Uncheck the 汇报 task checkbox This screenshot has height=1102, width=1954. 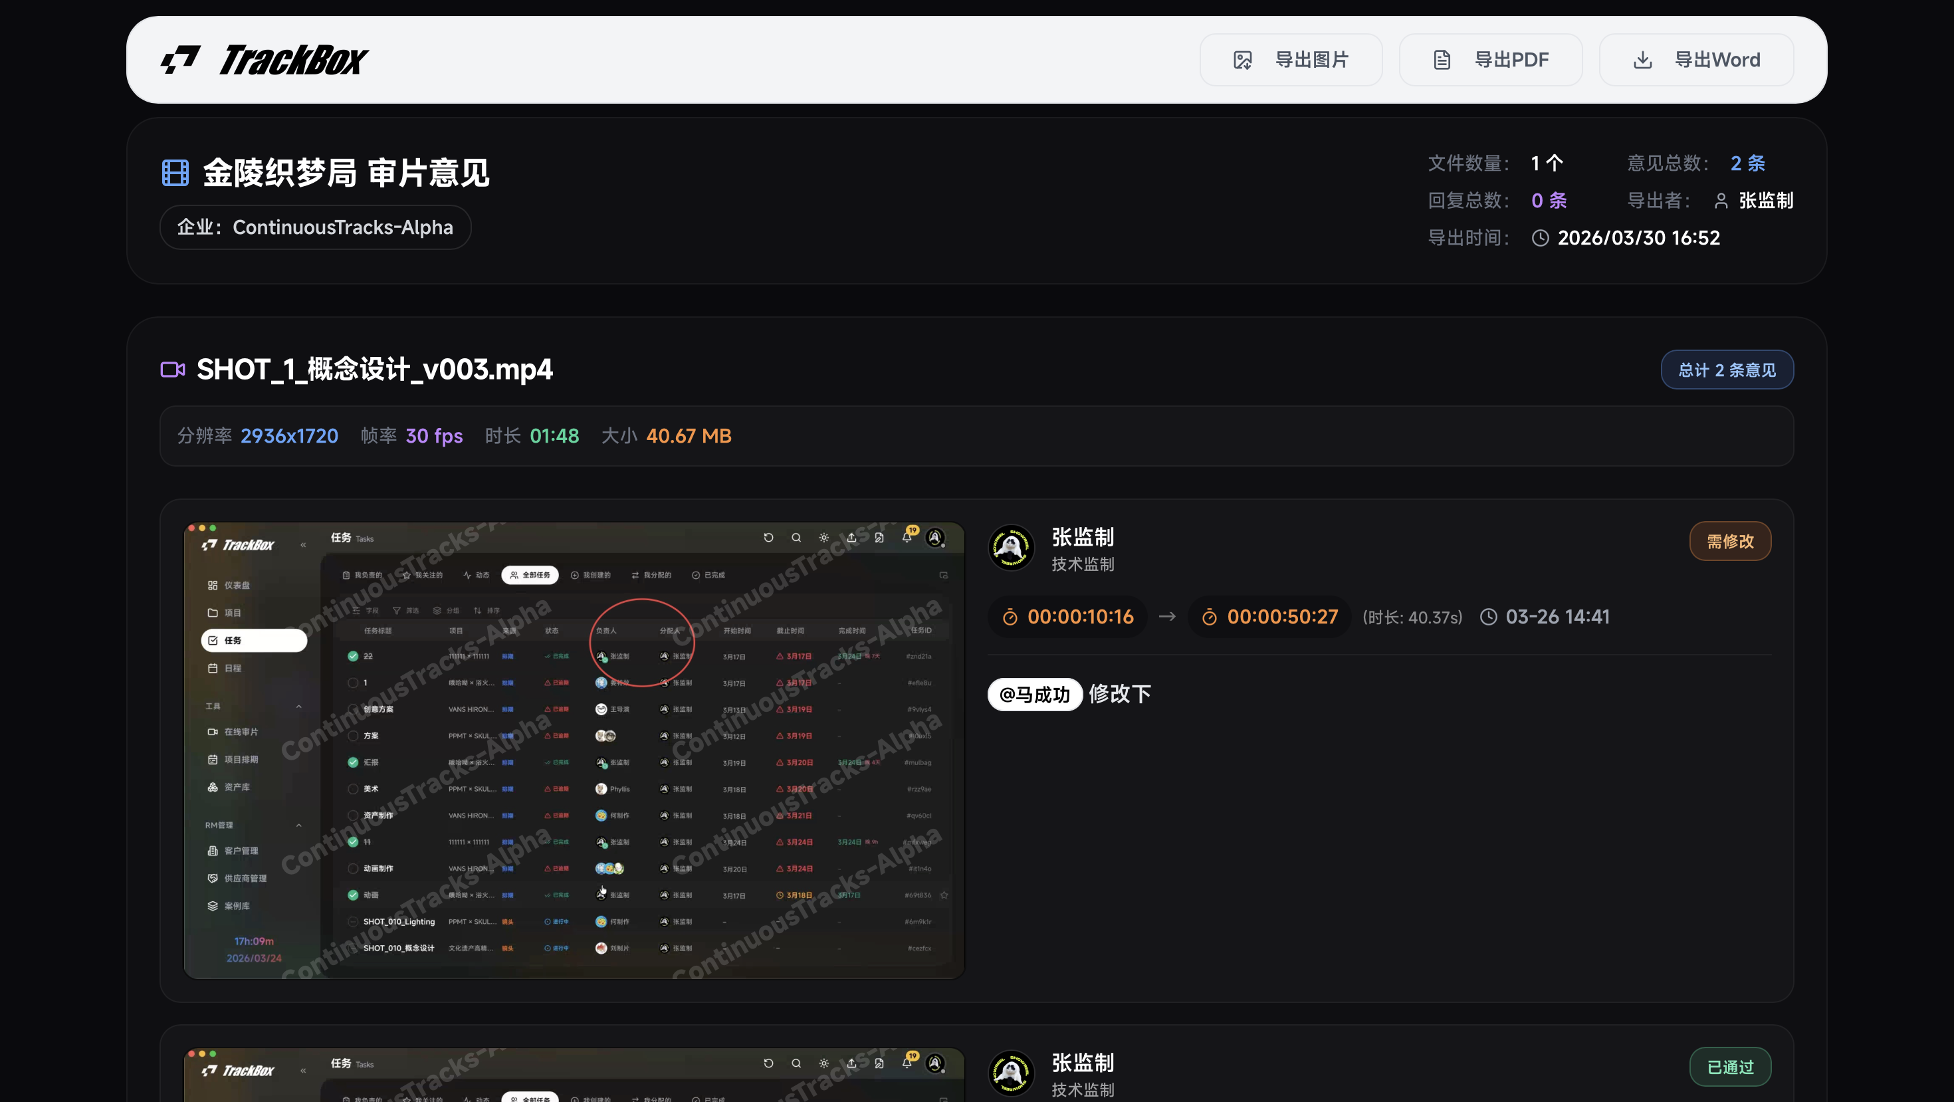point(353,762)
